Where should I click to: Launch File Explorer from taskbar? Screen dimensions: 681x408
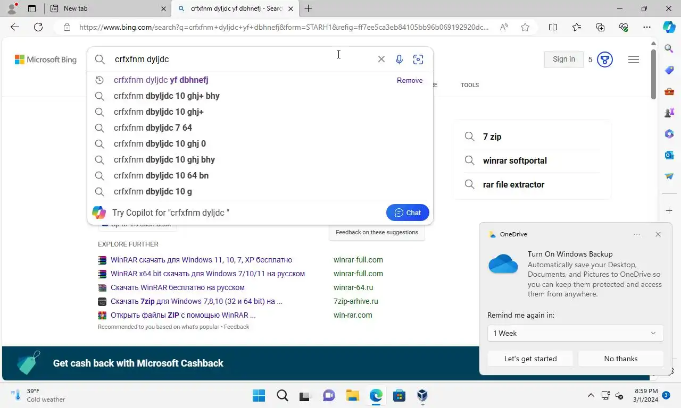click(353, 395)
